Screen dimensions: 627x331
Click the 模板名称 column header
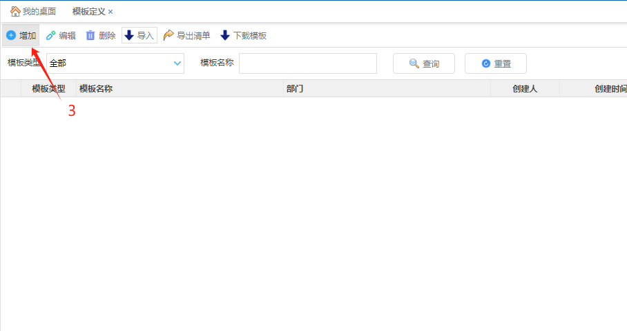pyautogui.click(x=96, y=88)
